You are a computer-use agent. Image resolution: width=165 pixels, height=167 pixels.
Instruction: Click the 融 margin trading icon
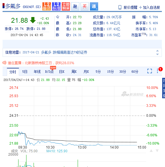tap(75, 6)
